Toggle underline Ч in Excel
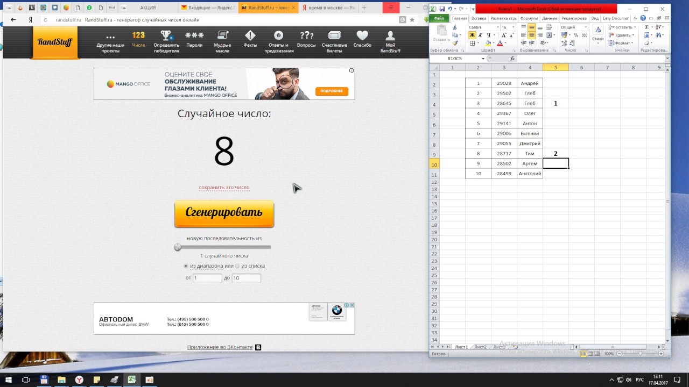 pyautogui.click(x=489, y=35)
